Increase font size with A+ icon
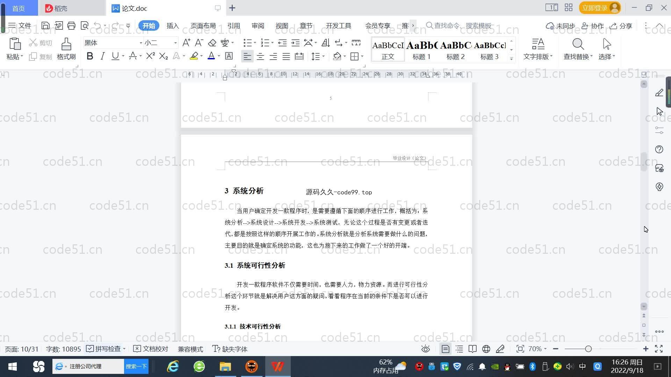This screenshot has width=671, height=377. tap(186, 43)
